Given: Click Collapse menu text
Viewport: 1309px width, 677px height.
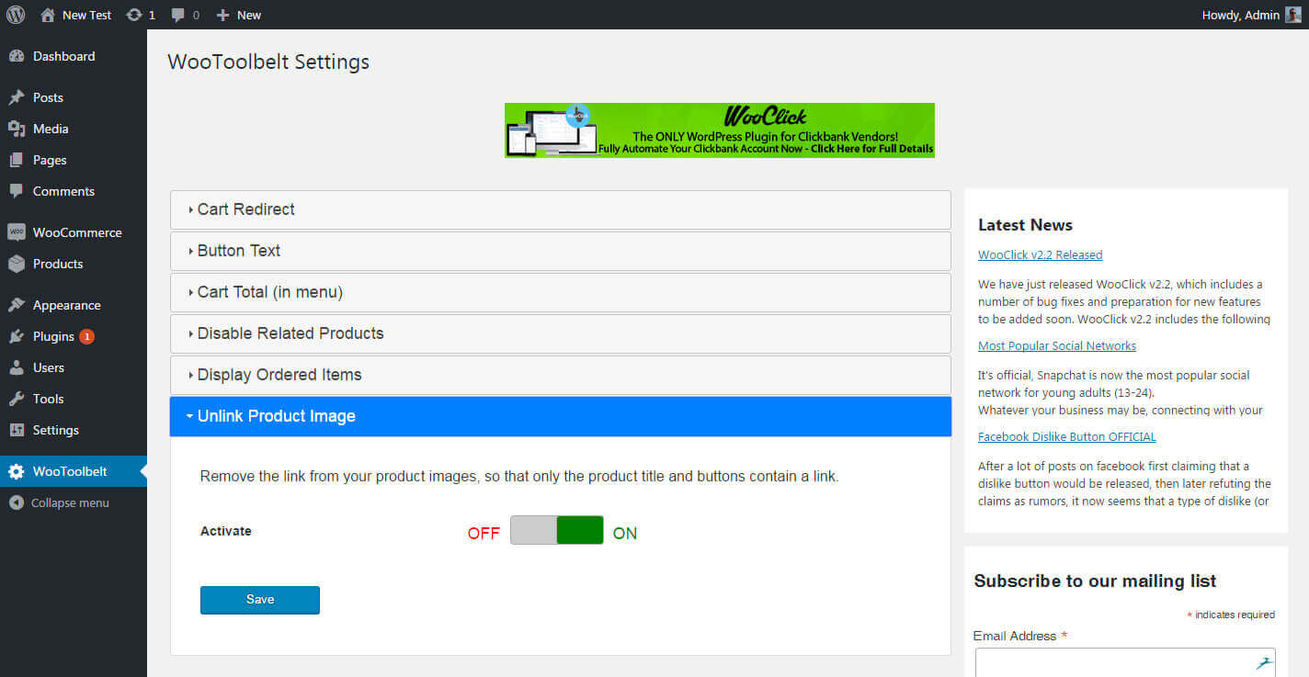Looking at the screenshot, I should [70, 502].
